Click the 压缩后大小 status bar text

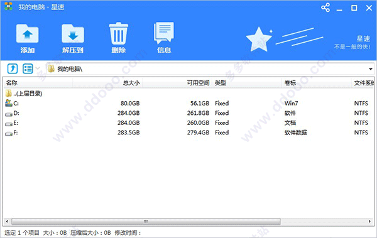(90, 233)
